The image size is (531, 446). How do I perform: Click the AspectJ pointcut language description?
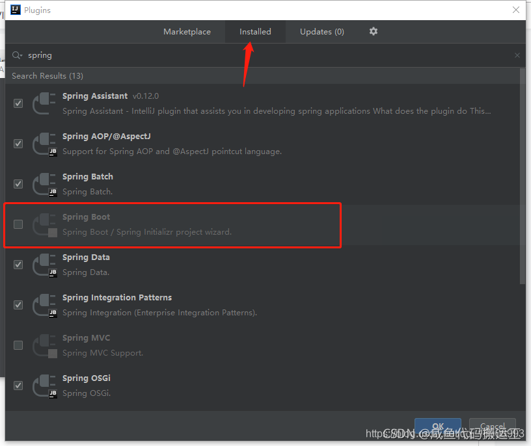(x=172, y=151)
